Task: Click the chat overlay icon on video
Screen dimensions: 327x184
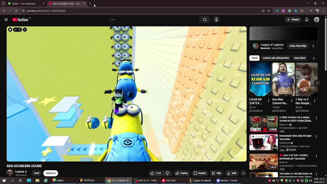Action: tap(20, 30)
